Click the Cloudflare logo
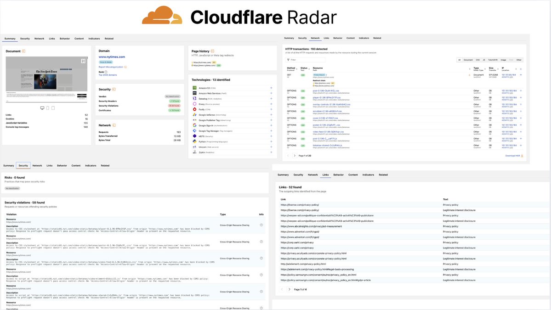Image resolution: width=551 pixels, height=310 pixels. [163, 17]
